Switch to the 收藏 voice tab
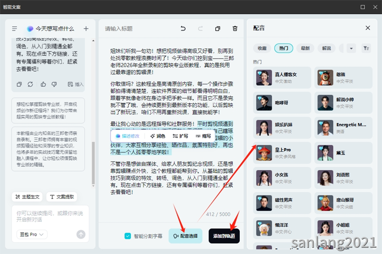The height and width of the screenshot is (254, 382). click(262, 48)
